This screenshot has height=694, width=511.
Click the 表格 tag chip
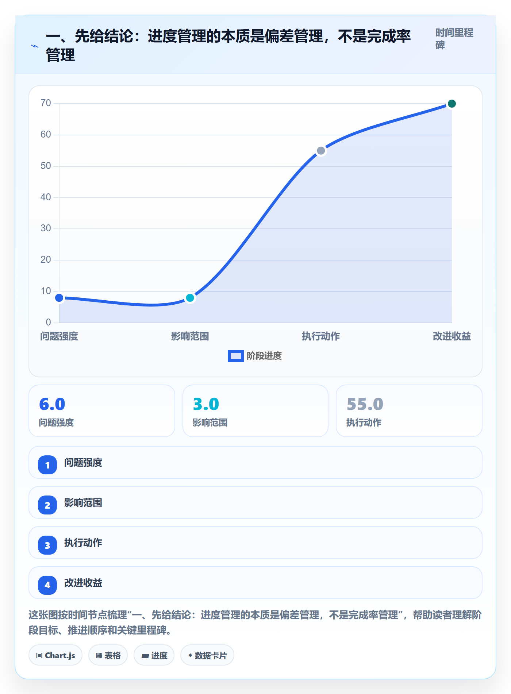tap(108, 655)
